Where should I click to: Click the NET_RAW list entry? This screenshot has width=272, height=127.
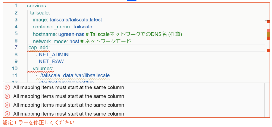click(51, 61)
